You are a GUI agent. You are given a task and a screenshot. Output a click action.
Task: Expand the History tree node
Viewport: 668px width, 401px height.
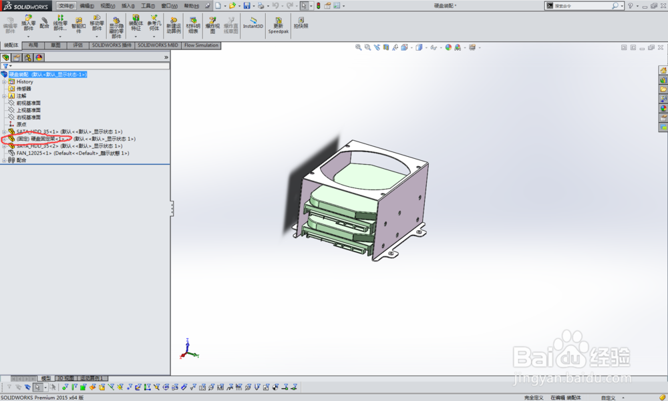tap(4, 81)
